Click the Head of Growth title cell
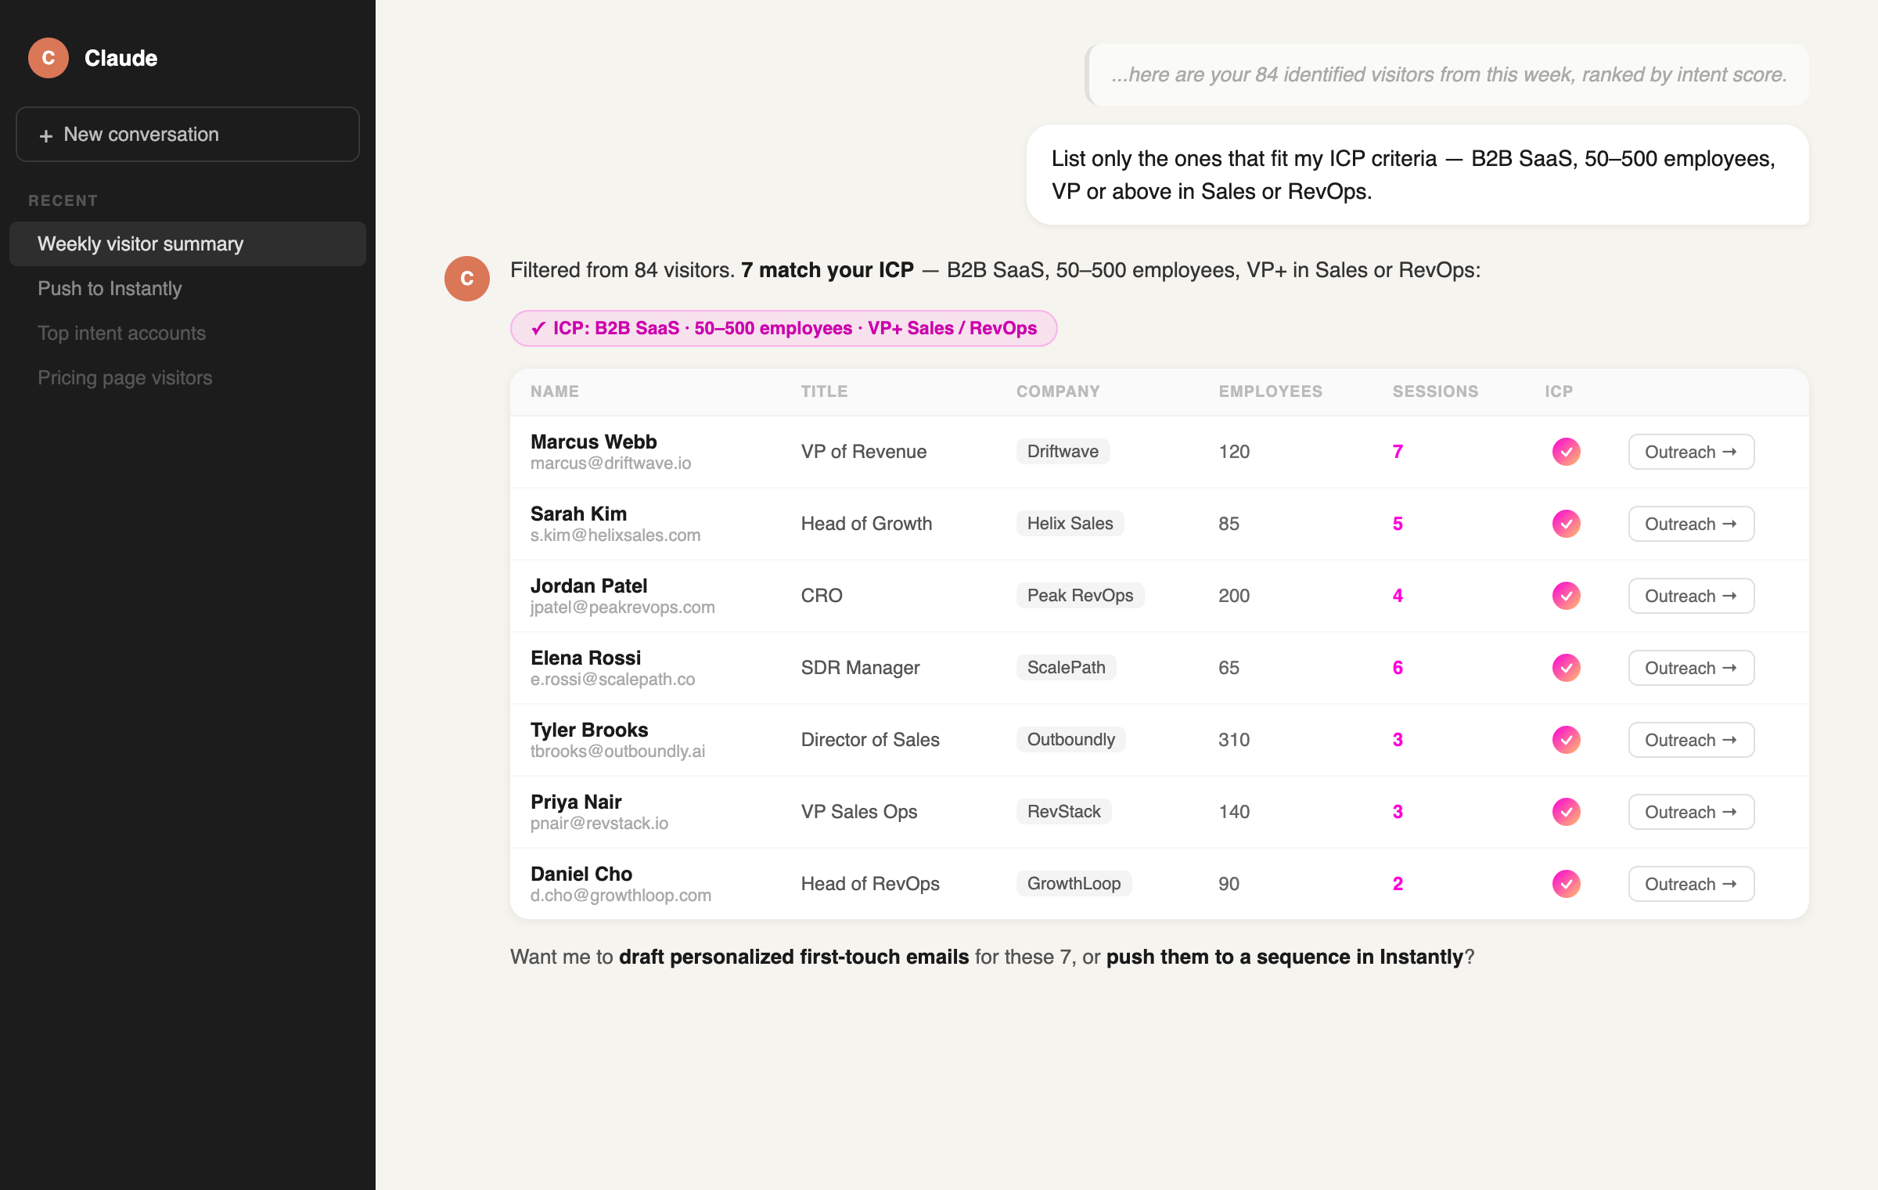 click(866, 524)
